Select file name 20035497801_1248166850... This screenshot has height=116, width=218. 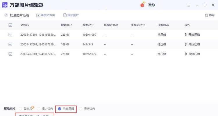point(38,35)
